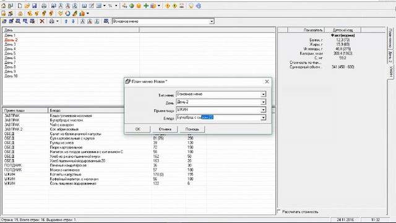Click the magnifier icon beside the menu type combo

pyautogui.click(x=106, y=21)
